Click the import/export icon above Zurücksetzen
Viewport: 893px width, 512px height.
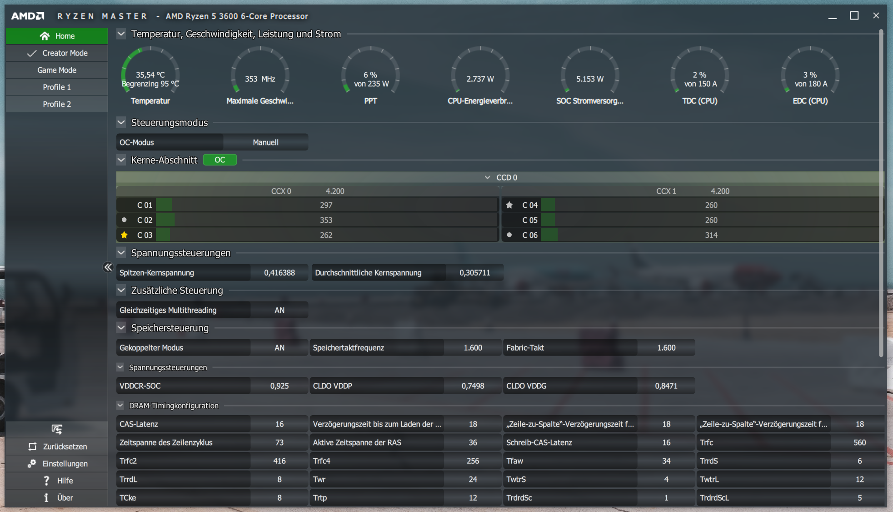pos(57,429)
